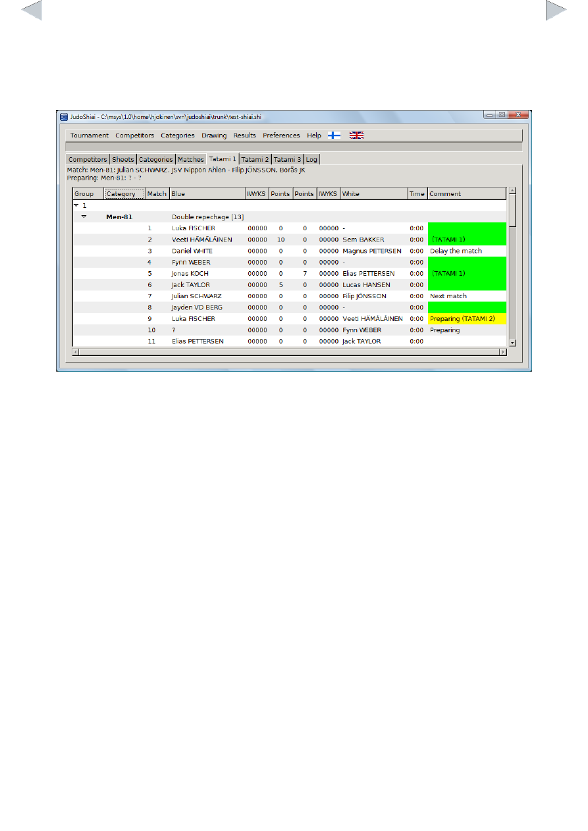Image resolution: width=588 pixels, height=831 pixels.
Task: Click yellow Preparing (TATAMI 2) comment cell
Action: pos(467,318)
